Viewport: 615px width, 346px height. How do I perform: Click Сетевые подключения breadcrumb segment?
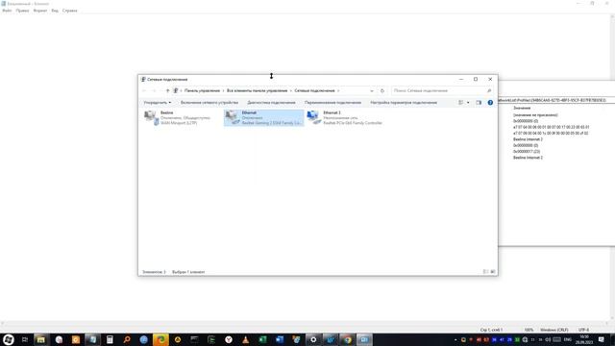click(x=314, y=90)
